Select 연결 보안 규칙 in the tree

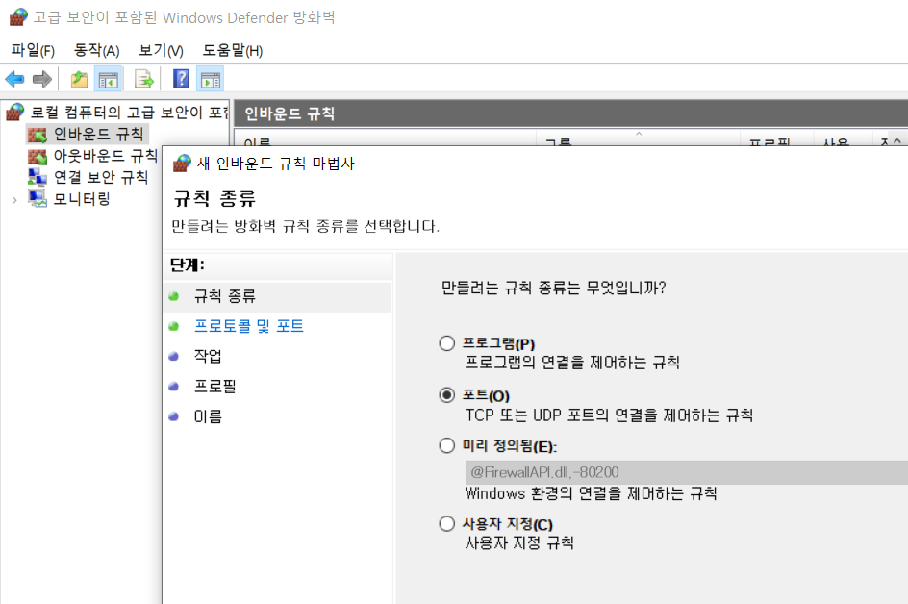(x=101, y=177)
